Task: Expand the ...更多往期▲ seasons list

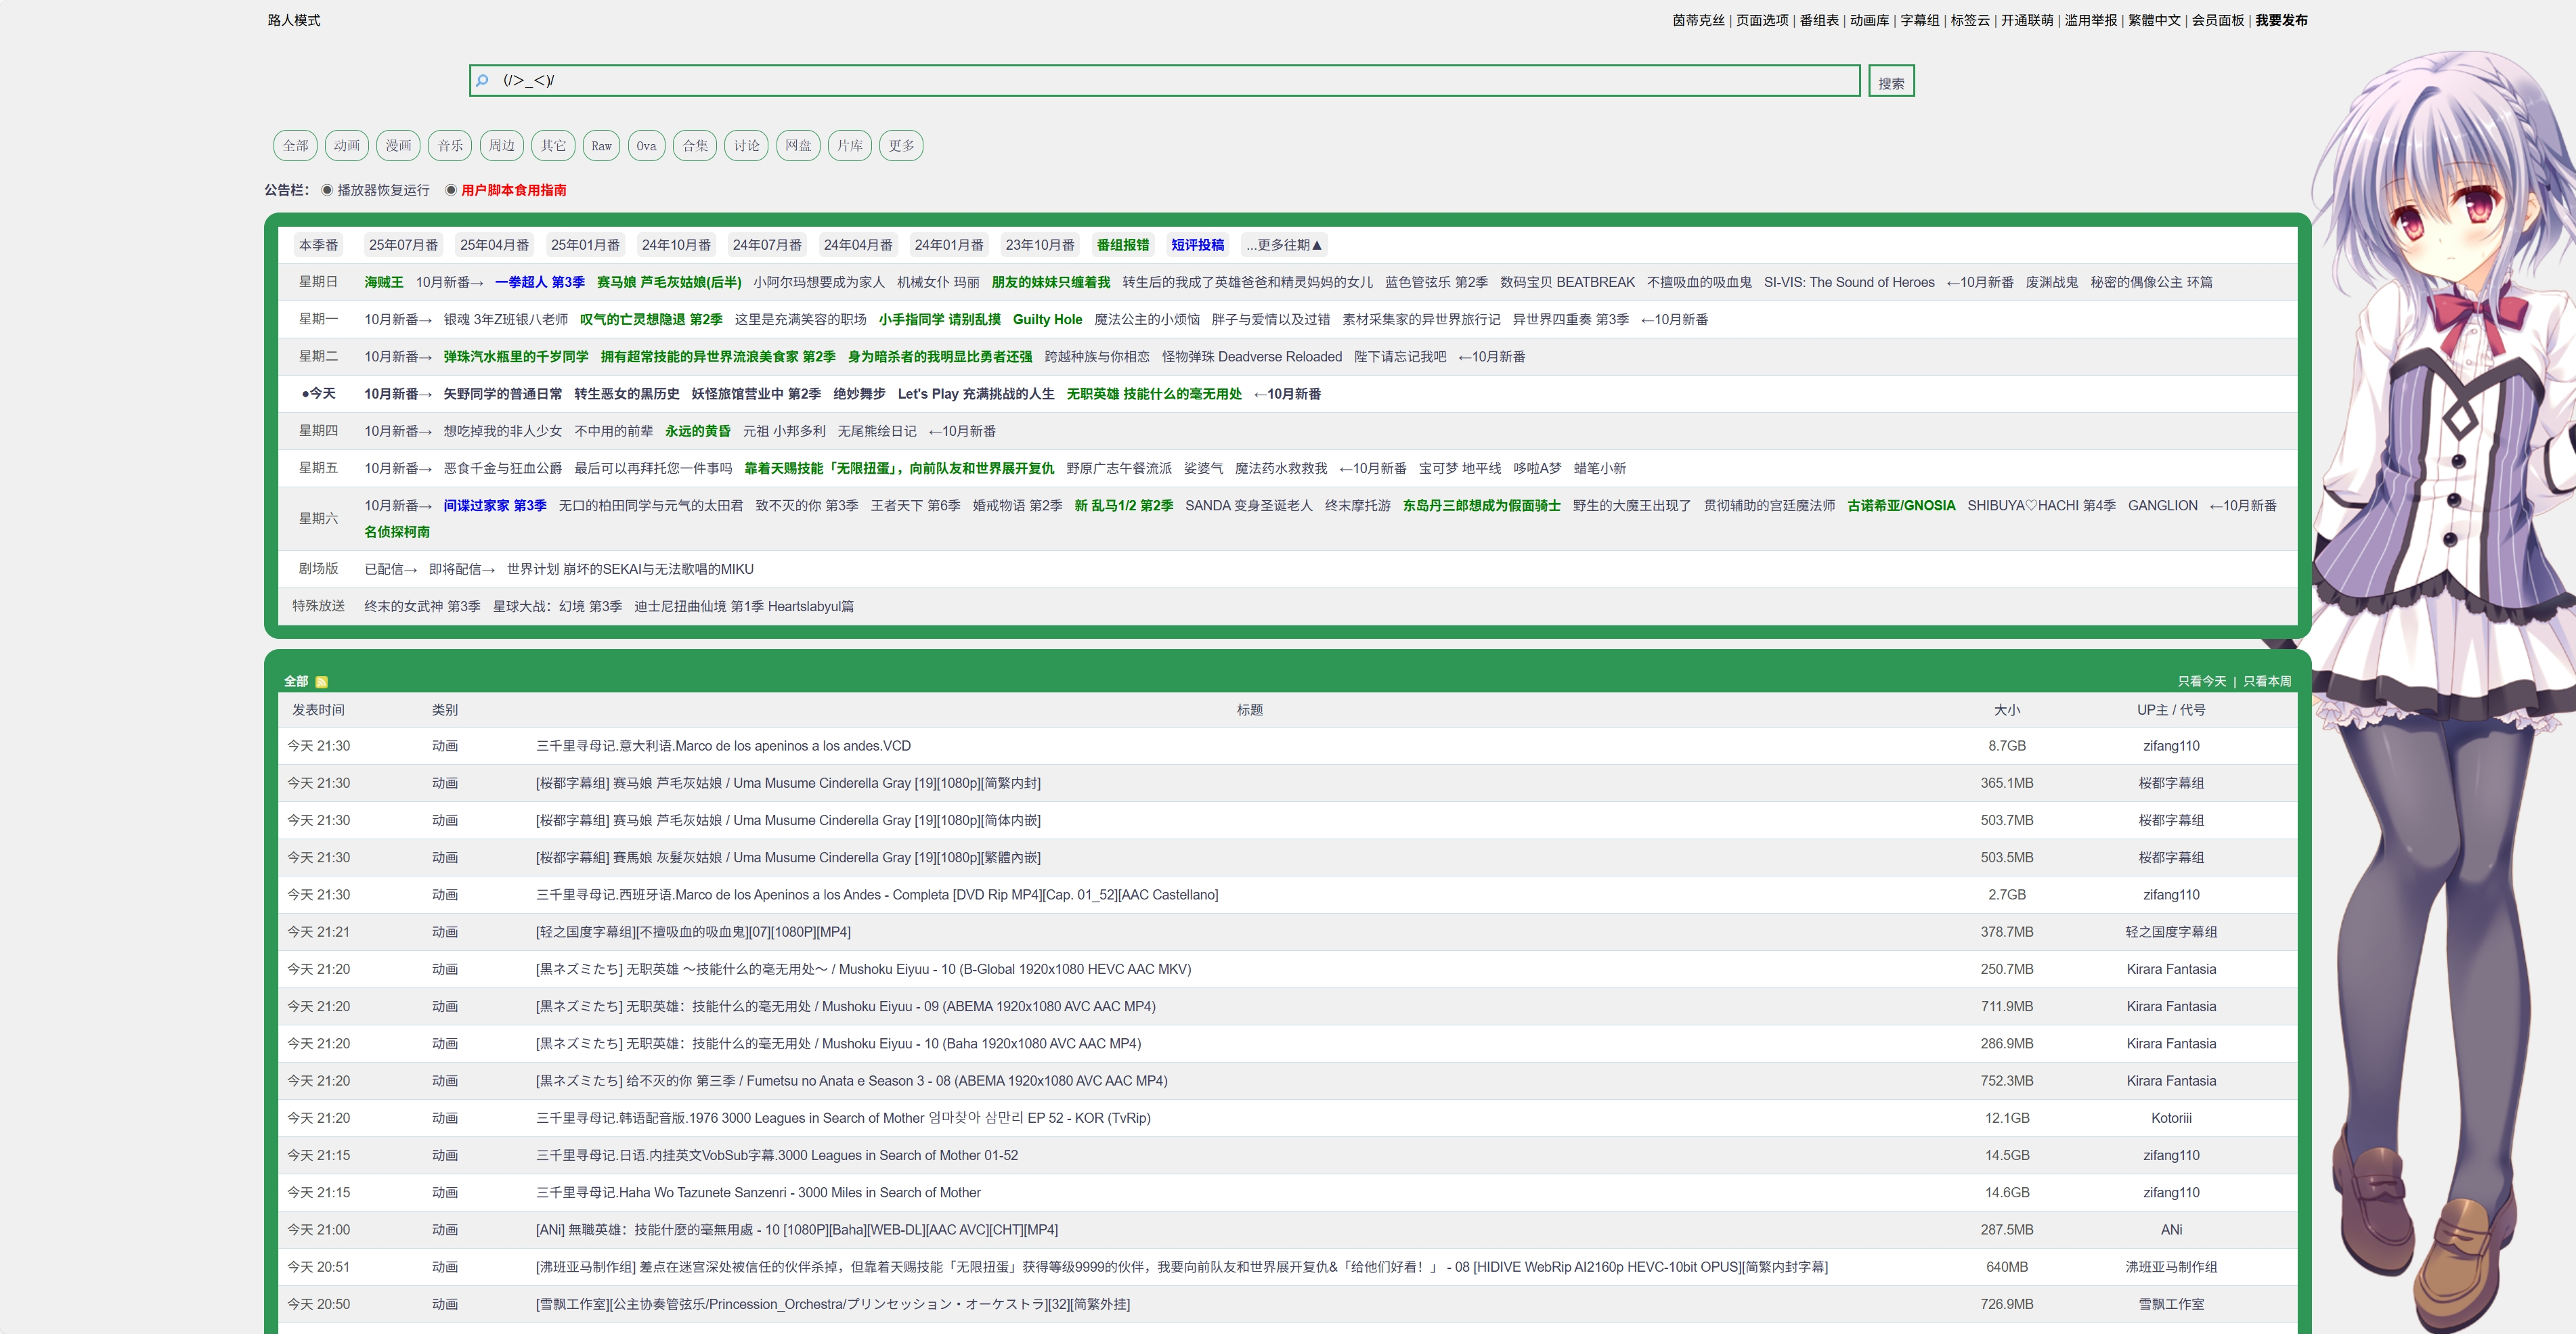Action: 1283,245
